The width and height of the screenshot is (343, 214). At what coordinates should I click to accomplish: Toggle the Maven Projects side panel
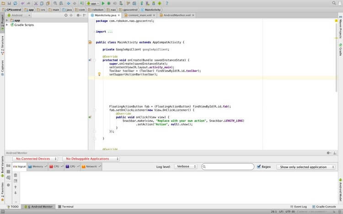tap(341, 27)
